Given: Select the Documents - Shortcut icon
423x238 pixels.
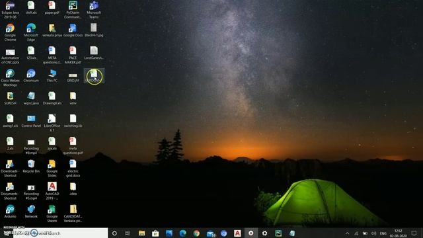Looking at the screenshot, I should click(11, 191).
